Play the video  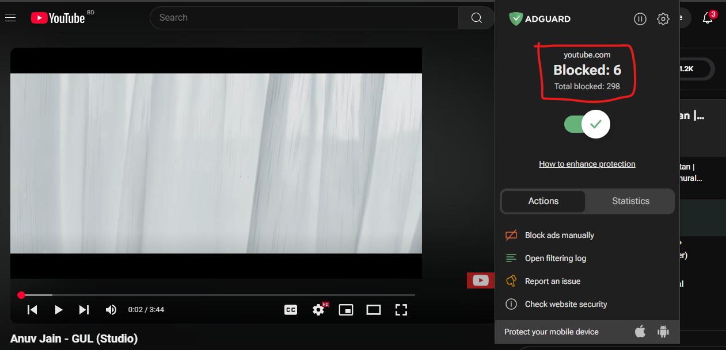pos(58,310)
